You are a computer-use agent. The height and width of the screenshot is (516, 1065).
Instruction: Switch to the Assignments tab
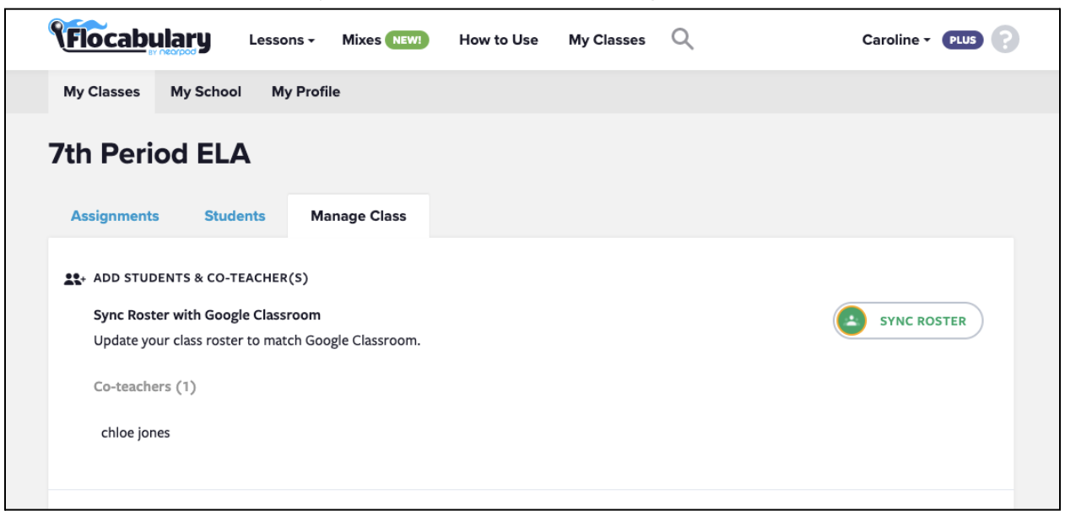[115, 216]
